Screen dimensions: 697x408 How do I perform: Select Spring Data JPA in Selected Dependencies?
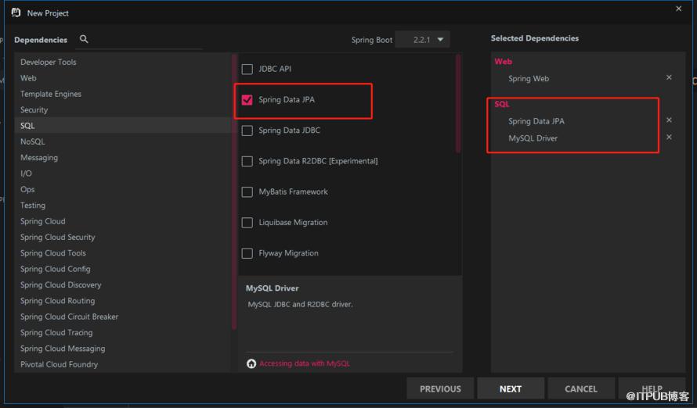click(x=536, y=121)
